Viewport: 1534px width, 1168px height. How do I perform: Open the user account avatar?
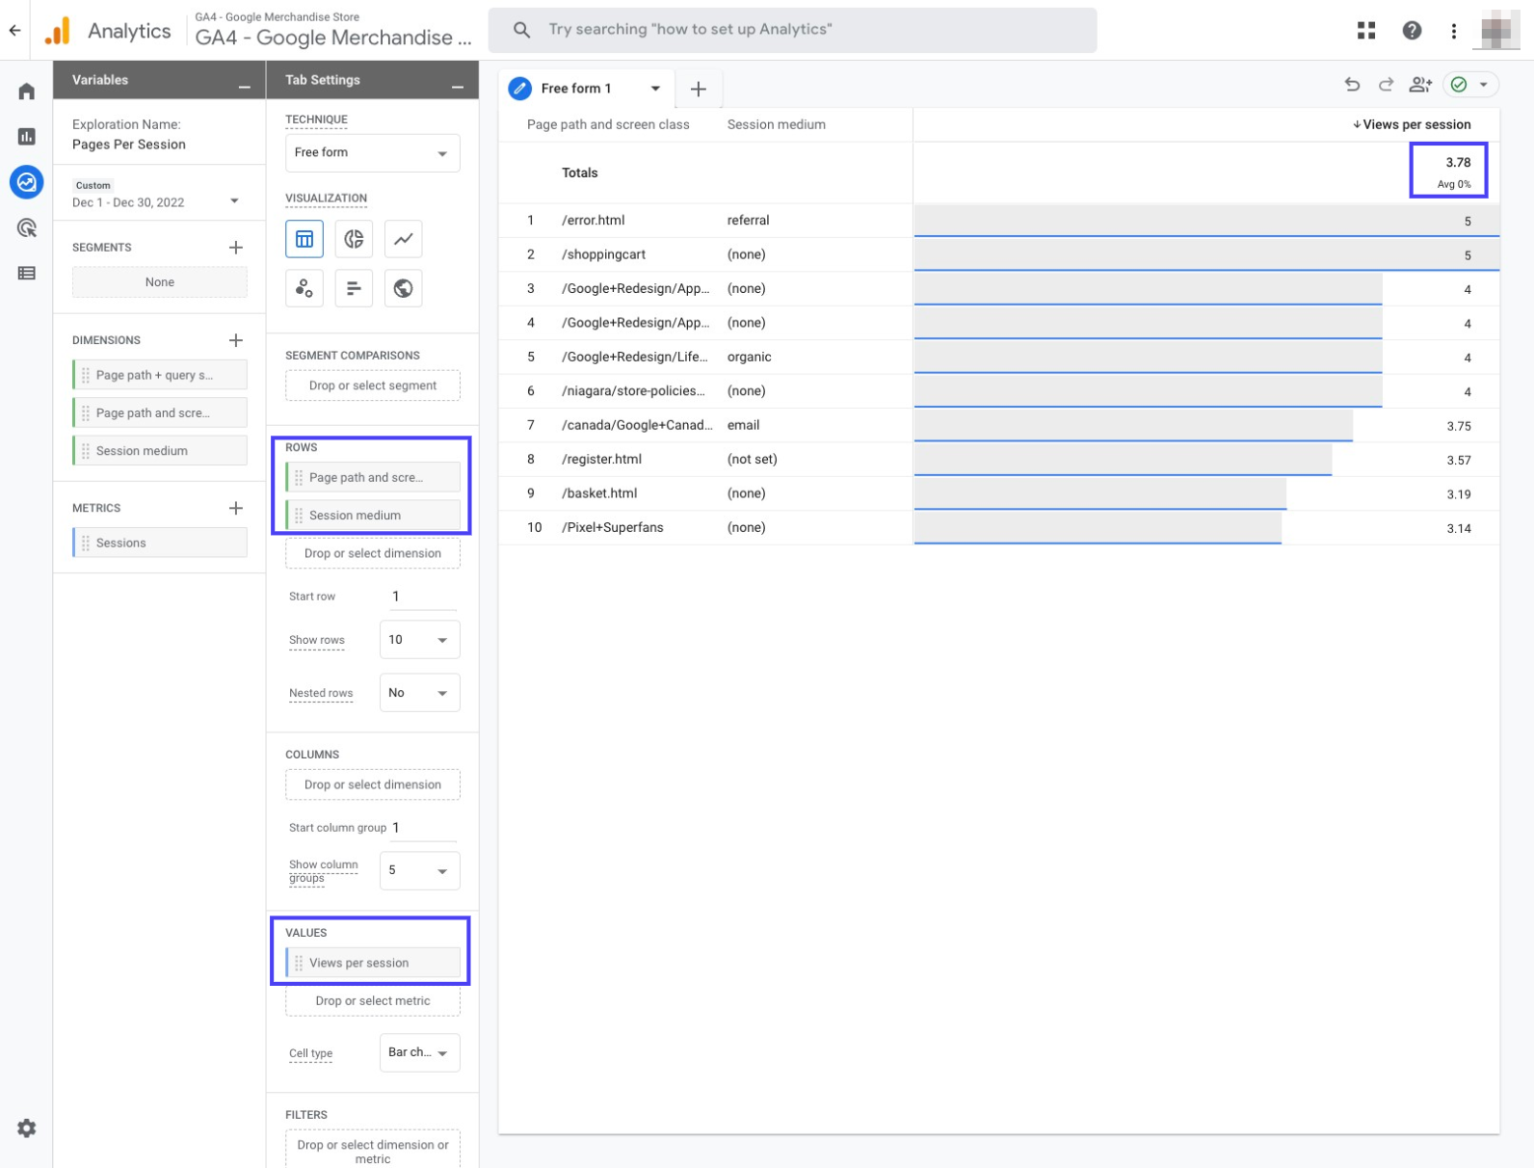click(x=1498, y=31)
